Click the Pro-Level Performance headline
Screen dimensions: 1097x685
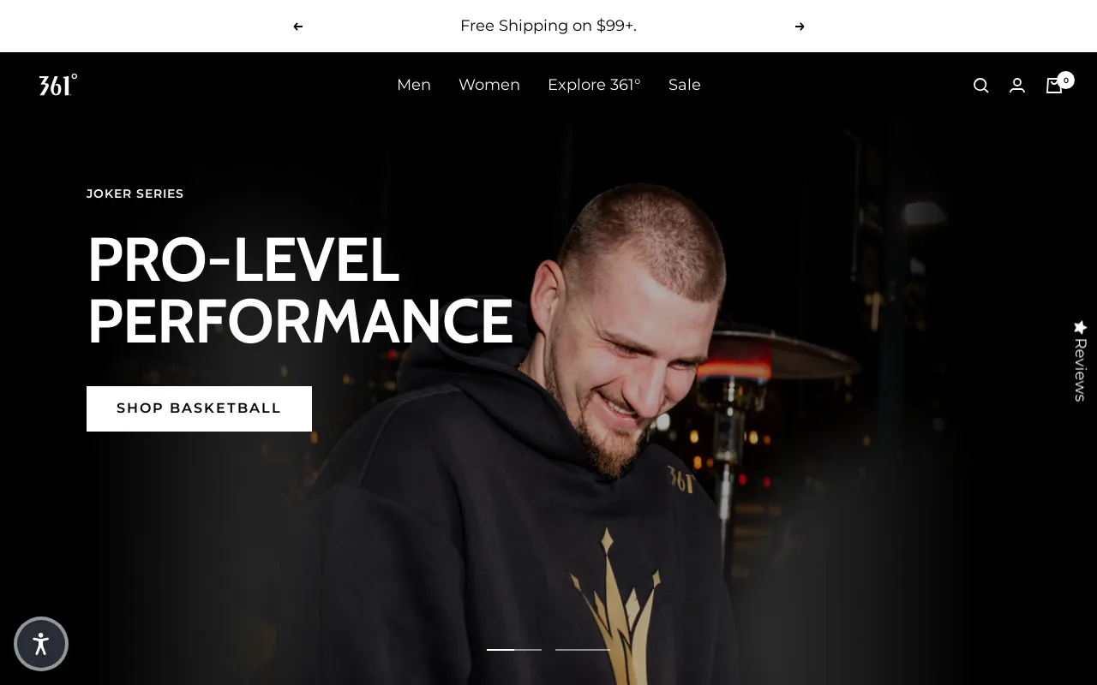point(300,291)
